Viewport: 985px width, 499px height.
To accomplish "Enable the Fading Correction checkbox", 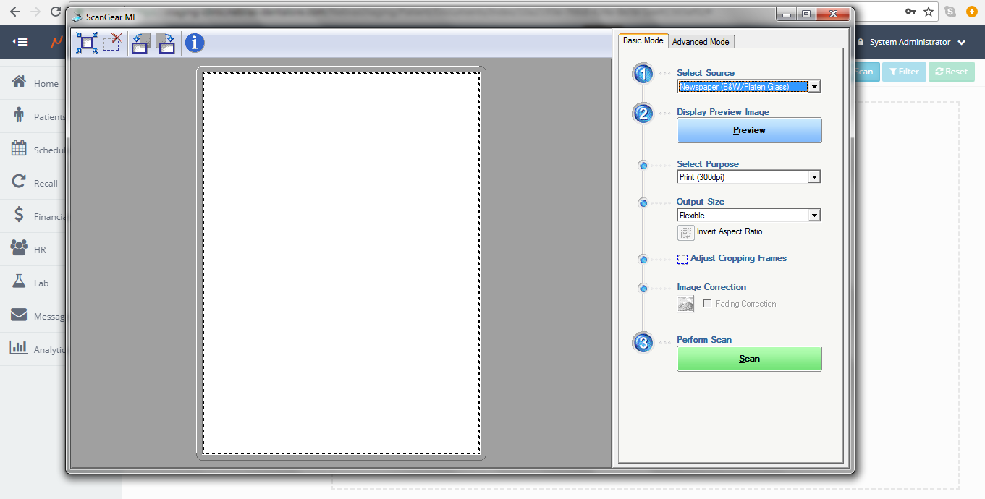I will pyautogui.click(x=707, y=304).
